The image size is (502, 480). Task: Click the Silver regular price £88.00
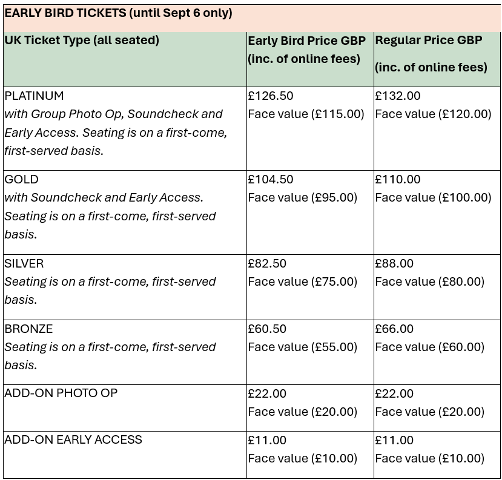click(x=394, y=263)
